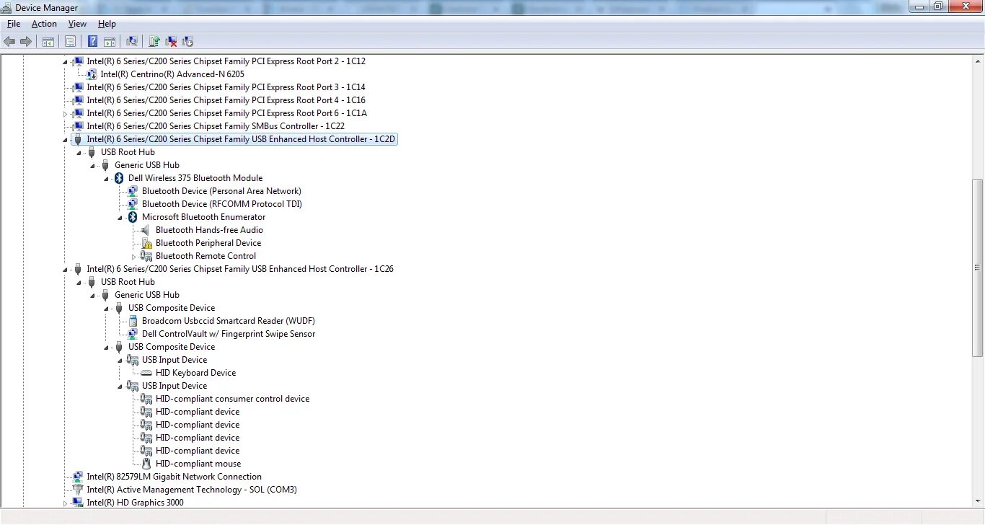Select 'Generic USB Hub' under the 1C26 controller
The width and height of the screenshot is (985, 525).
point(147,295)
